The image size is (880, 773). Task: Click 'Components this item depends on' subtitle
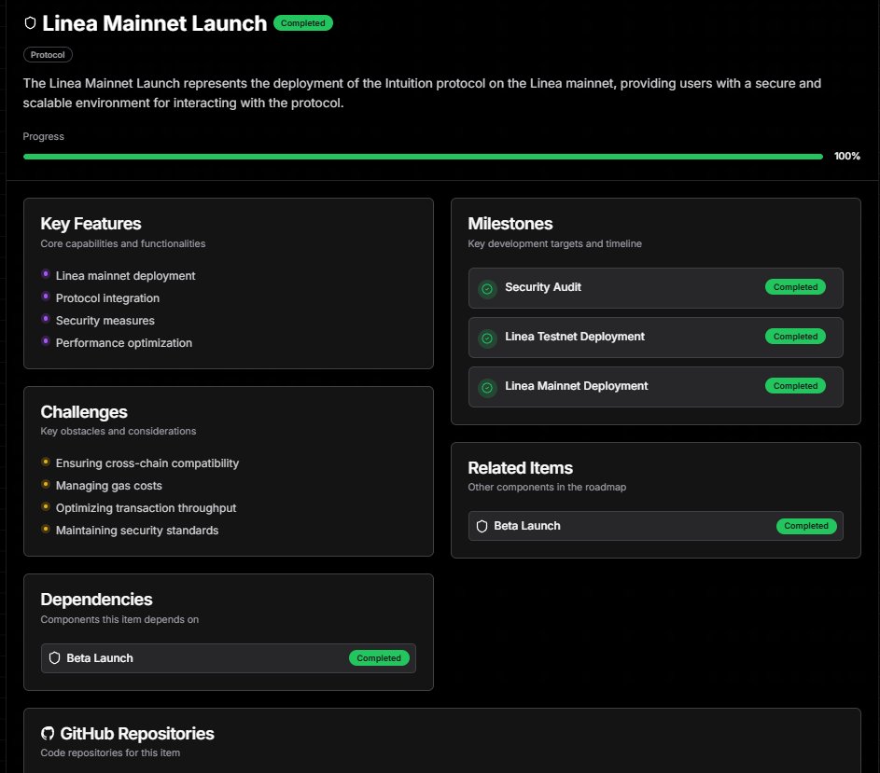(119, 619)
